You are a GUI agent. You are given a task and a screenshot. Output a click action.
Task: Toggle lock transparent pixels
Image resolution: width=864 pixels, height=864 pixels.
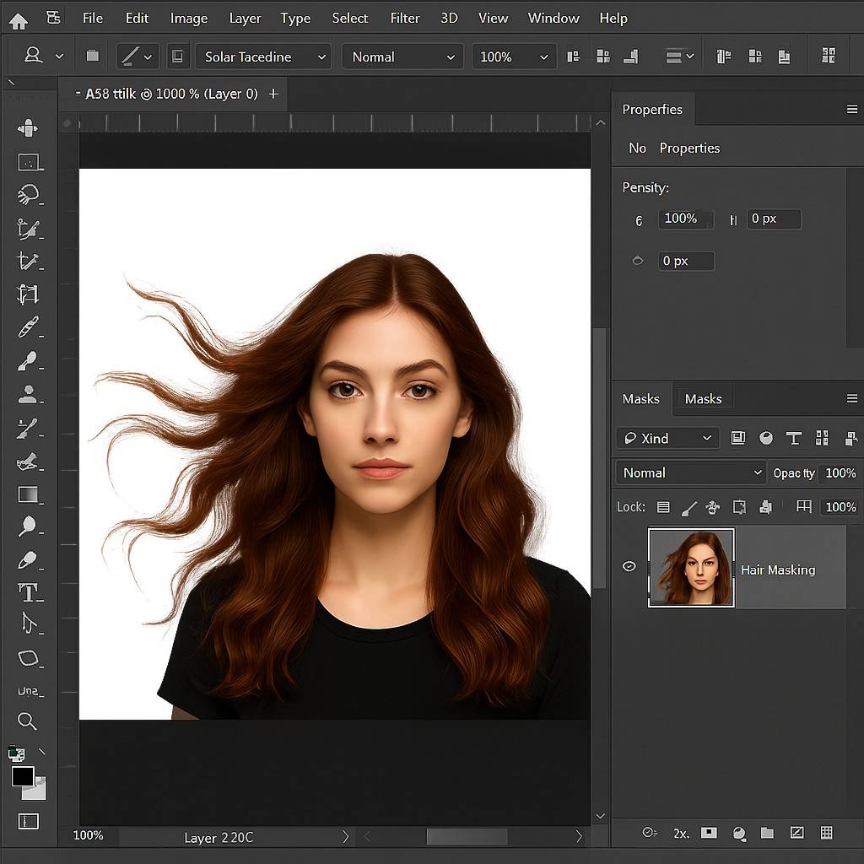point(663,507)
